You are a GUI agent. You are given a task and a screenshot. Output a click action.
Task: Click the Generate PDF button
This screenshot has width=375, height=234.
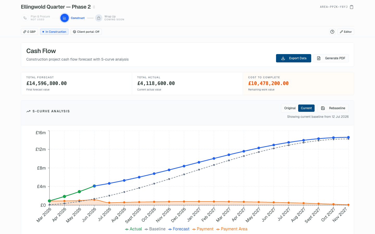pyautogui.click(x=331, y=58)
